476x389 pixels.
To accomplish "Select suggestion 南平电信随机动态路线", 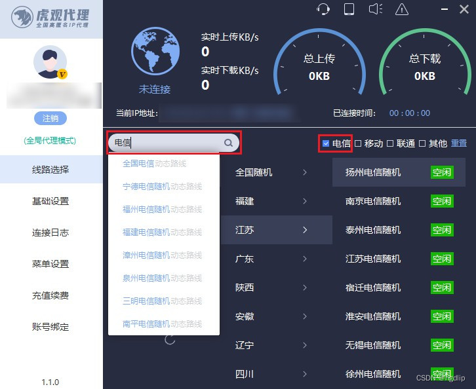I will (164, 324).
